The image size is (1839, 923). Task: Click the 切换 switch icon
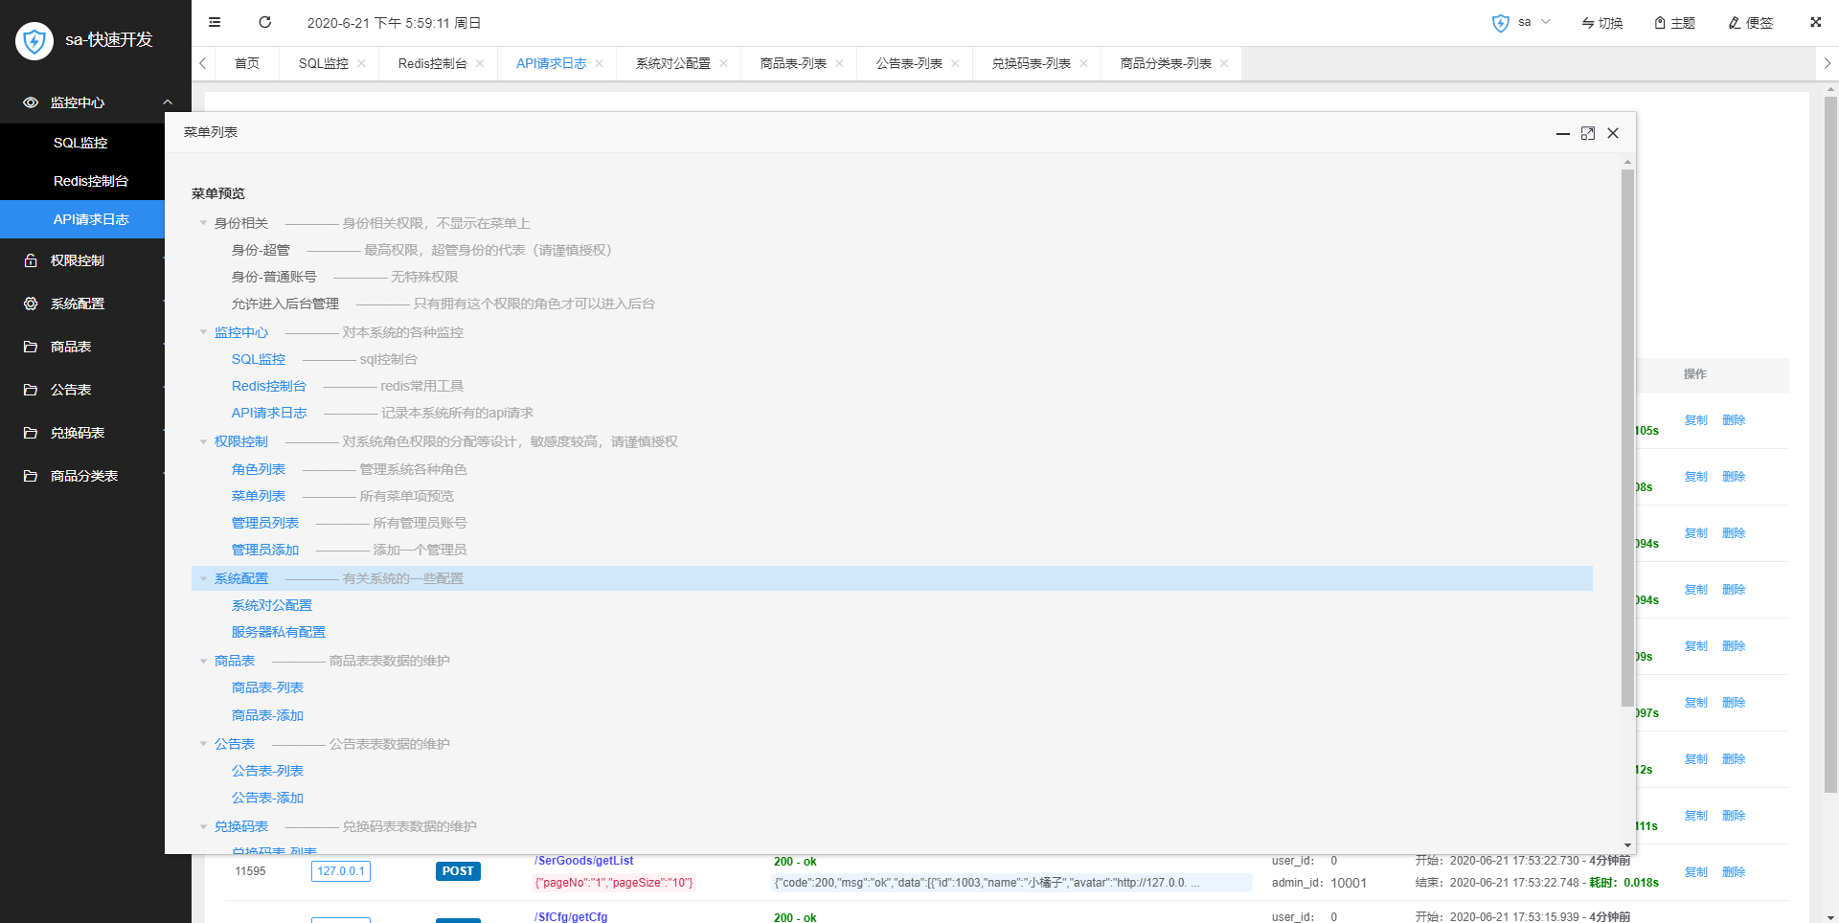click(1588, 23)
